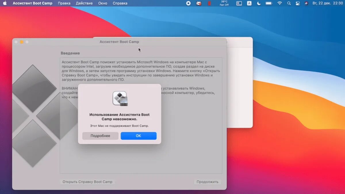Screen dimensions: 345x194
Task: Click the OK button in the alert
Action: tap(139, 136)
